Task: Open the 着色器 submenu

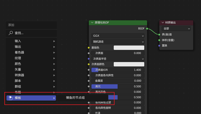Action: (x=31, y=52)
